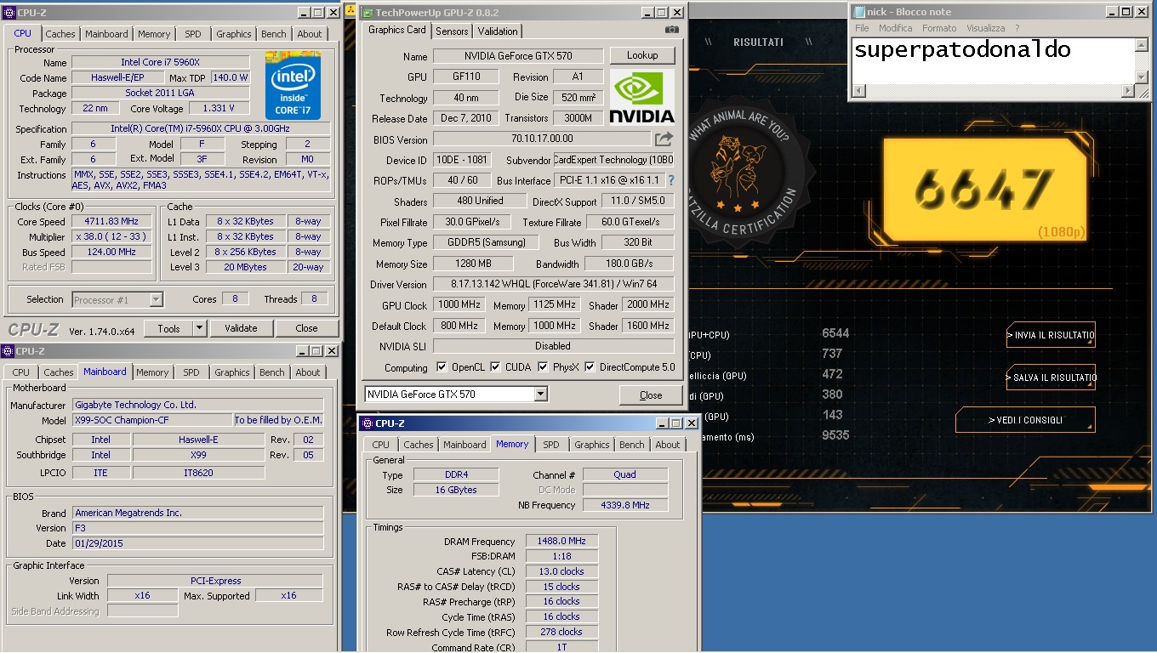The height and width of the screenshot is (653, 1157).
Task: Open SPD tab in CPU-Z Memory window
Action: 551,445
